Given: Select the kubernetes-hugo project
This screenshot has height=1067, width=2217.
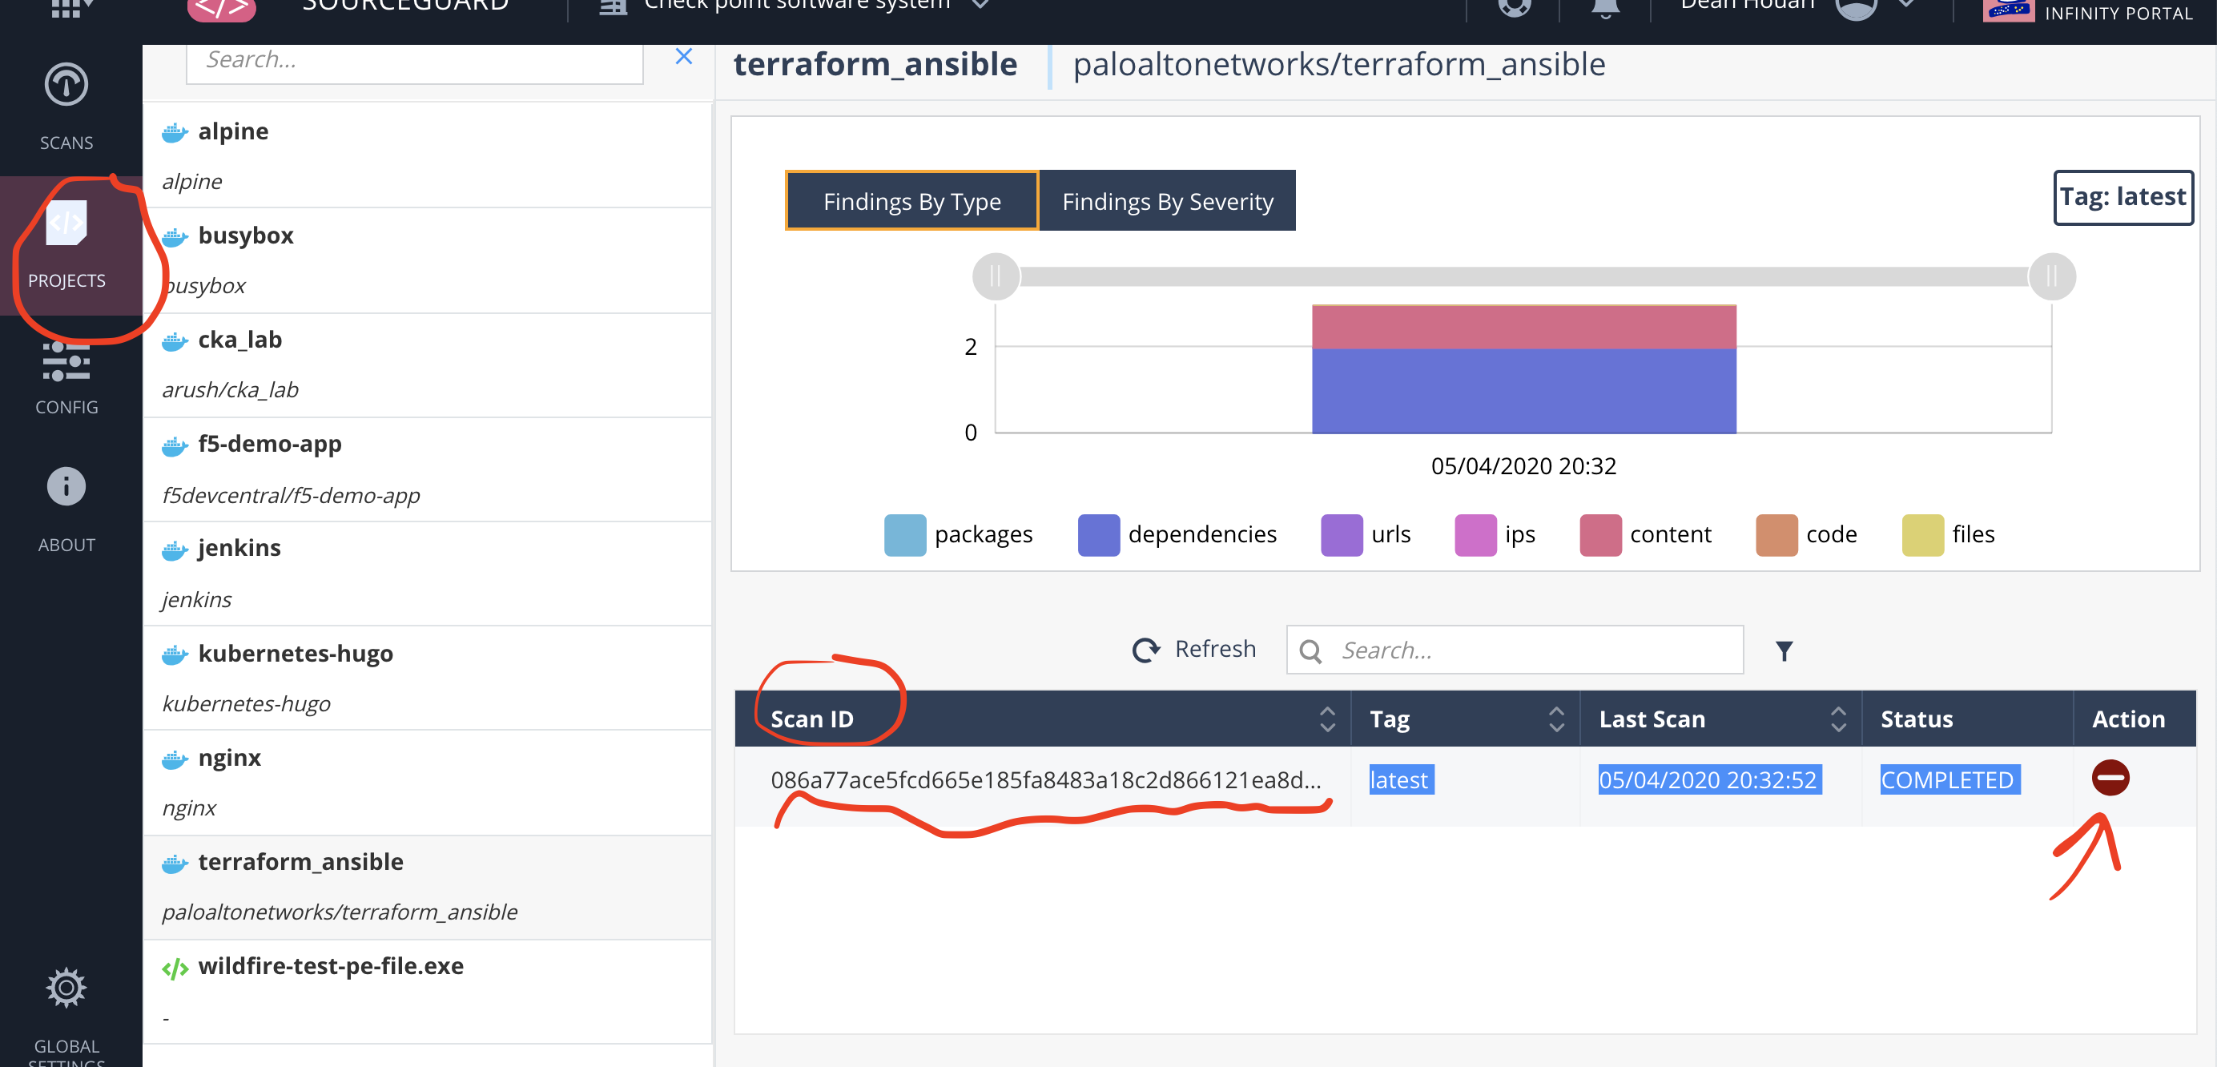Looking at the screenshot, I should tap(294, 654).
